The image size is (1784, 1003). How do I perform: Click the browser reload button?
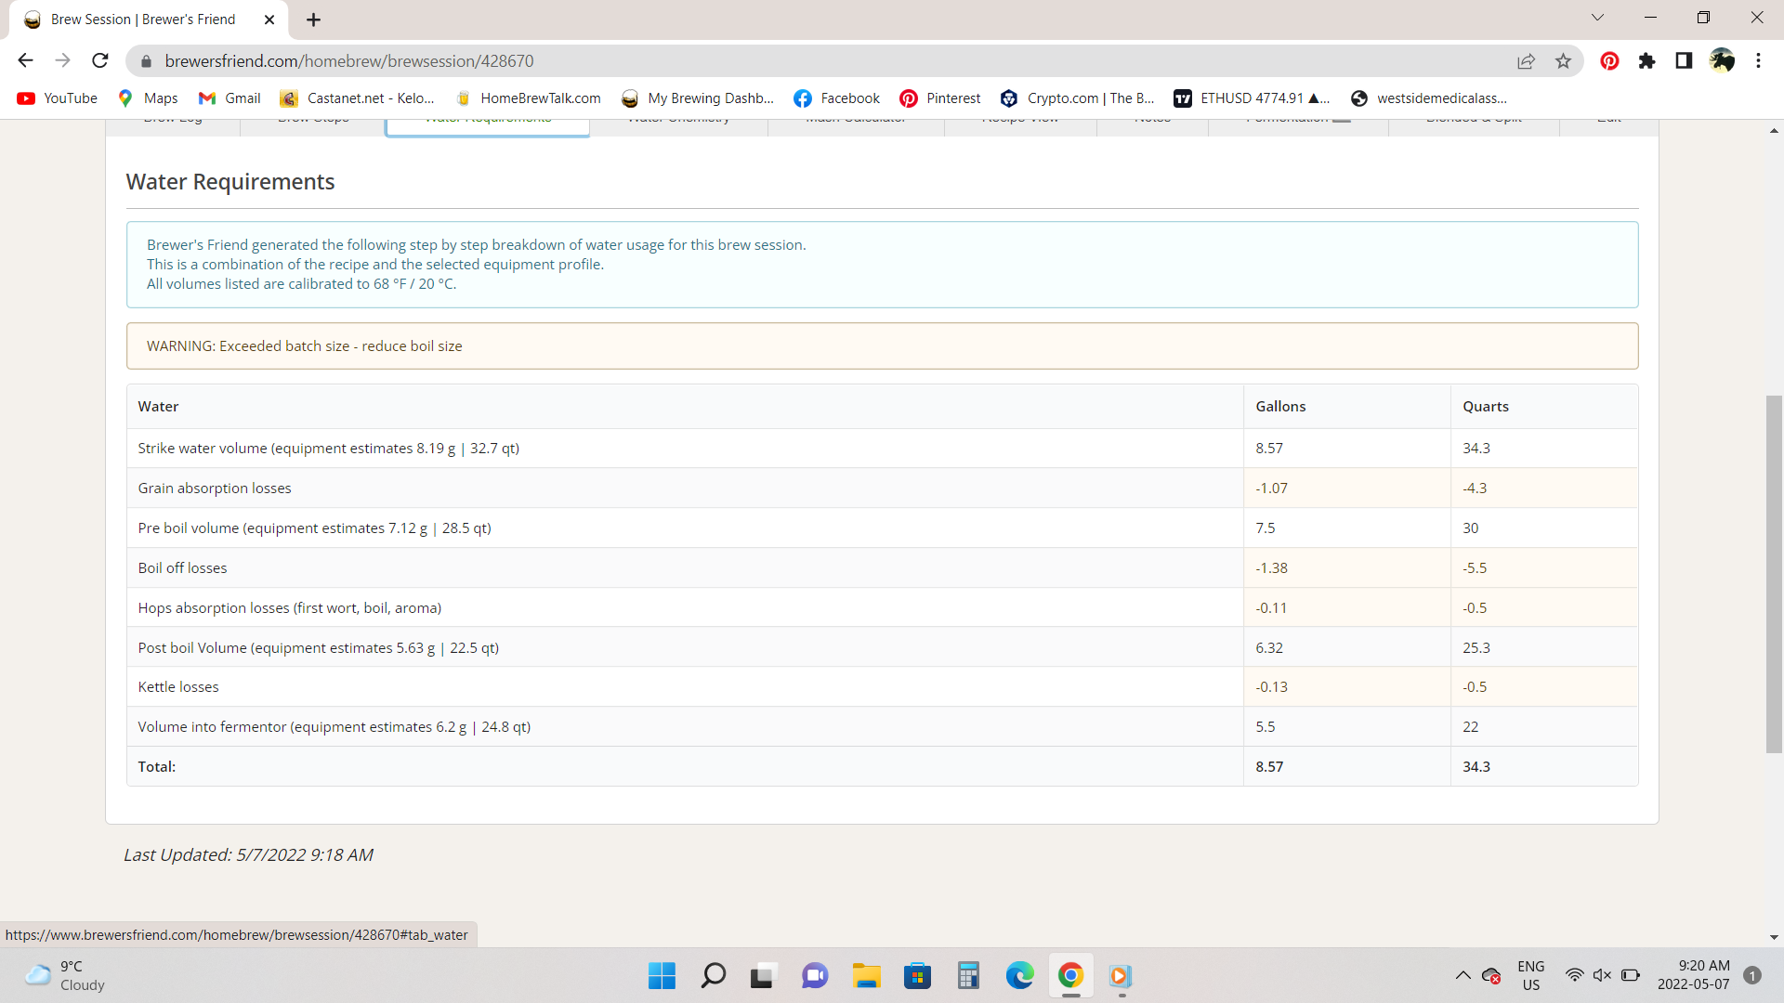point(100,60)
